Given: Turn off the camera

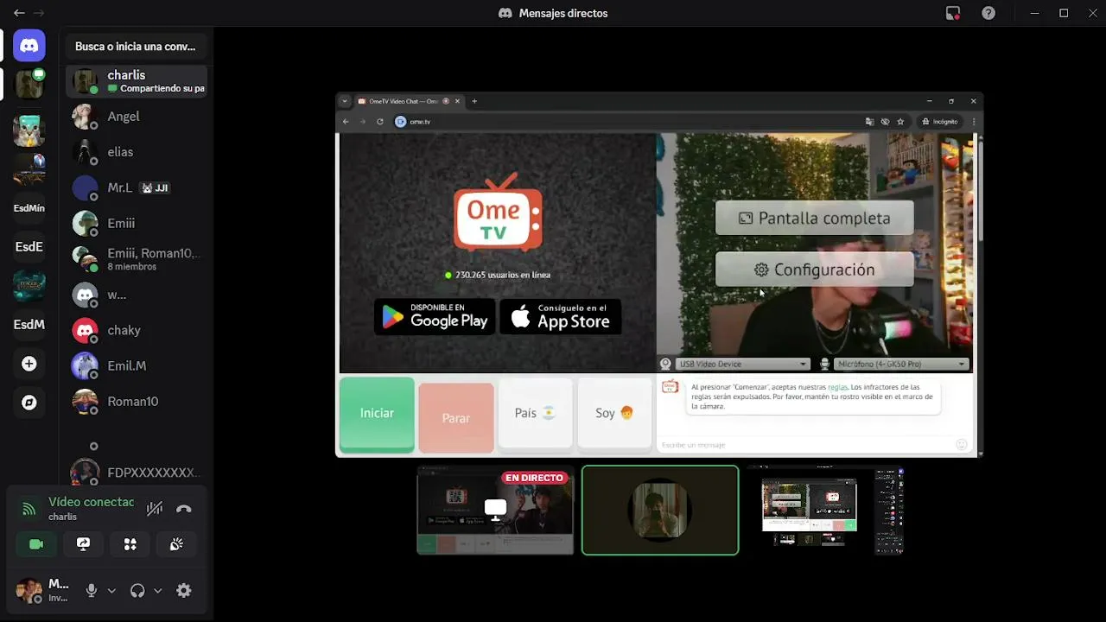Looking at the screenshot, I should pyautogui.click(x=36, y=544).
